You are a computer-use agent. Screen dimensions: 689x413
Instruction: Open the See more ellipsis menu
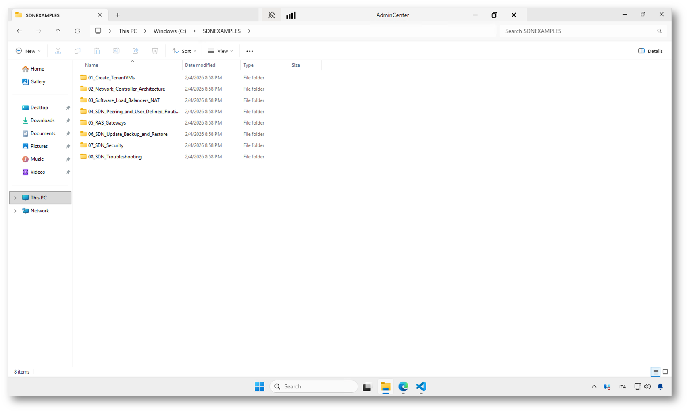click(250, 51)
